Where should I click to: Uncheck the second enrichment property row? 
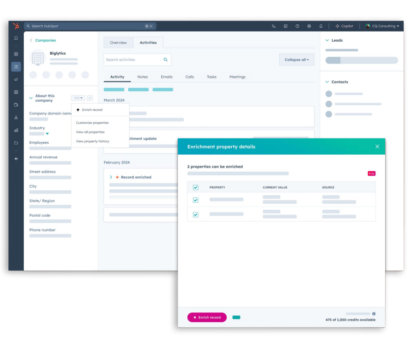pos(196,213)
